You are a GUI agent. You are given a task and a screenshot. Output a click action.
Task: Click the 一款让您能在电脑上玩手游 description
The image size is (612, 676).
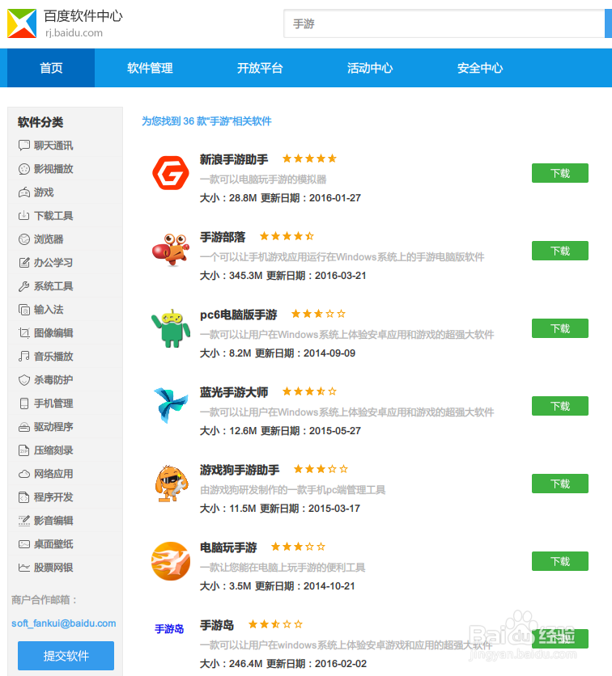click(x=283, y=568)
